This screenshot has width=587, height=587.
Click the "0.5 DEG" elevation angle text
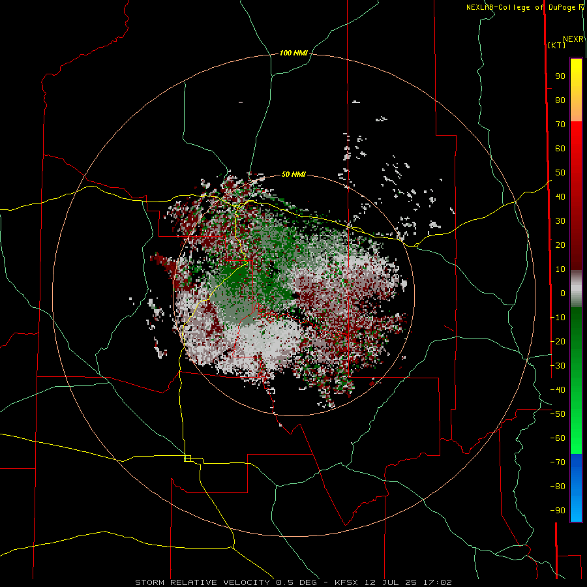[x=297, y=582]
